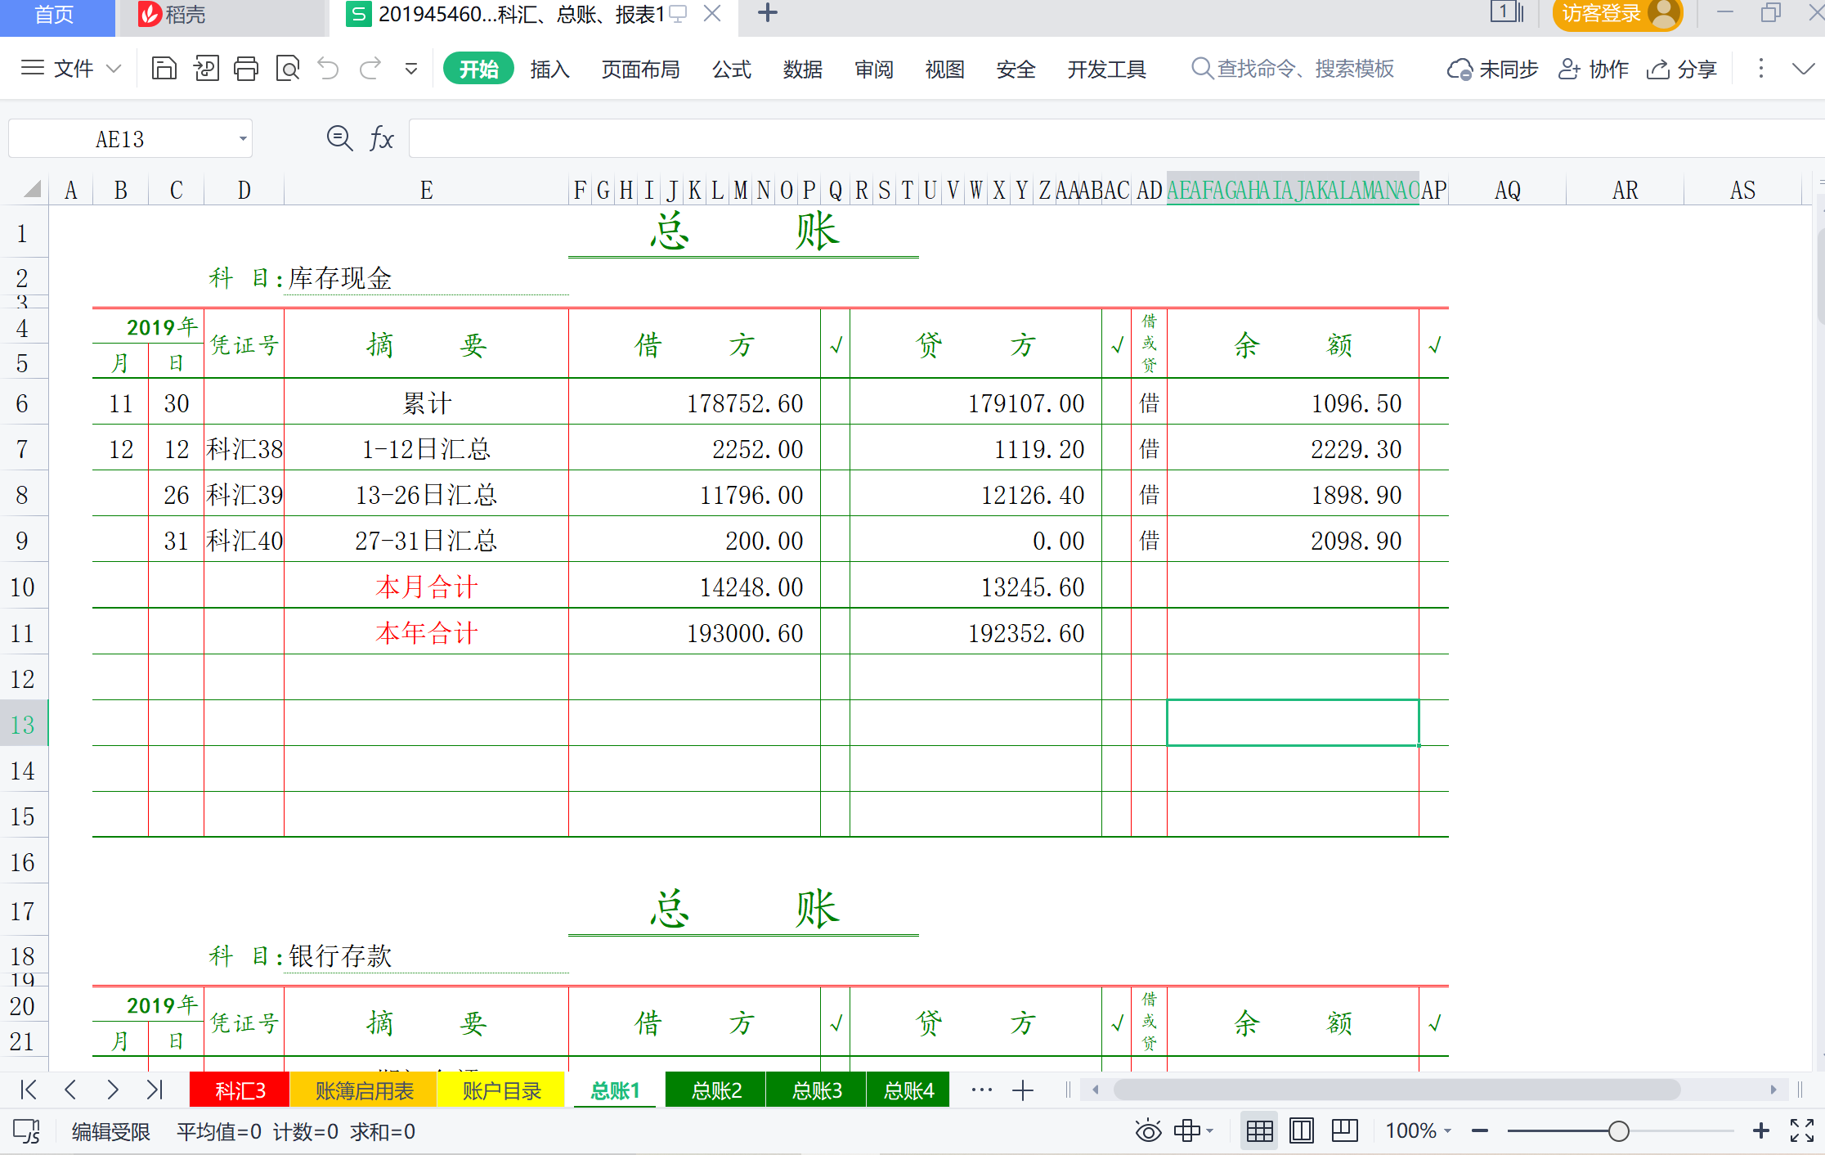Switch to the 总账2 sheet tab
This screenshot has width=1825, height=1155.
[x=716, y=1090]
